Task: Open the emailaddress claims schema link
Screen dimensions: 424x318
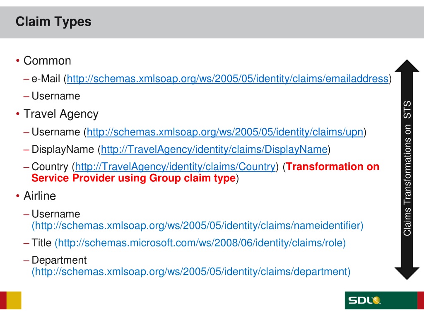Action: tap(227, 79)
